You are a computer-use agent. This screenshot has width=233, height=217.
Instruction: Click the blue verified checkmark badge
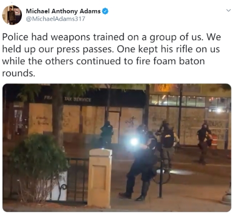(x=105, y=11)
